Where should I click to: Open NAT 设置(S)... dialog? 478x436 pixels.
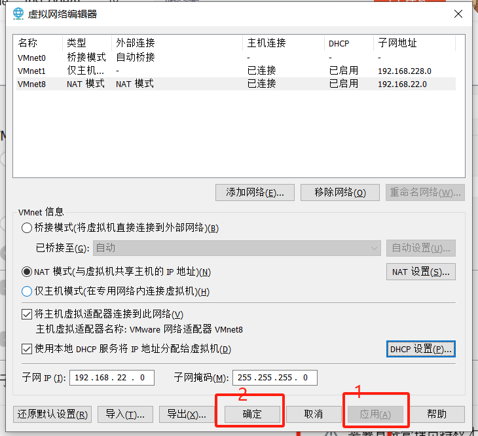[421, 272]
